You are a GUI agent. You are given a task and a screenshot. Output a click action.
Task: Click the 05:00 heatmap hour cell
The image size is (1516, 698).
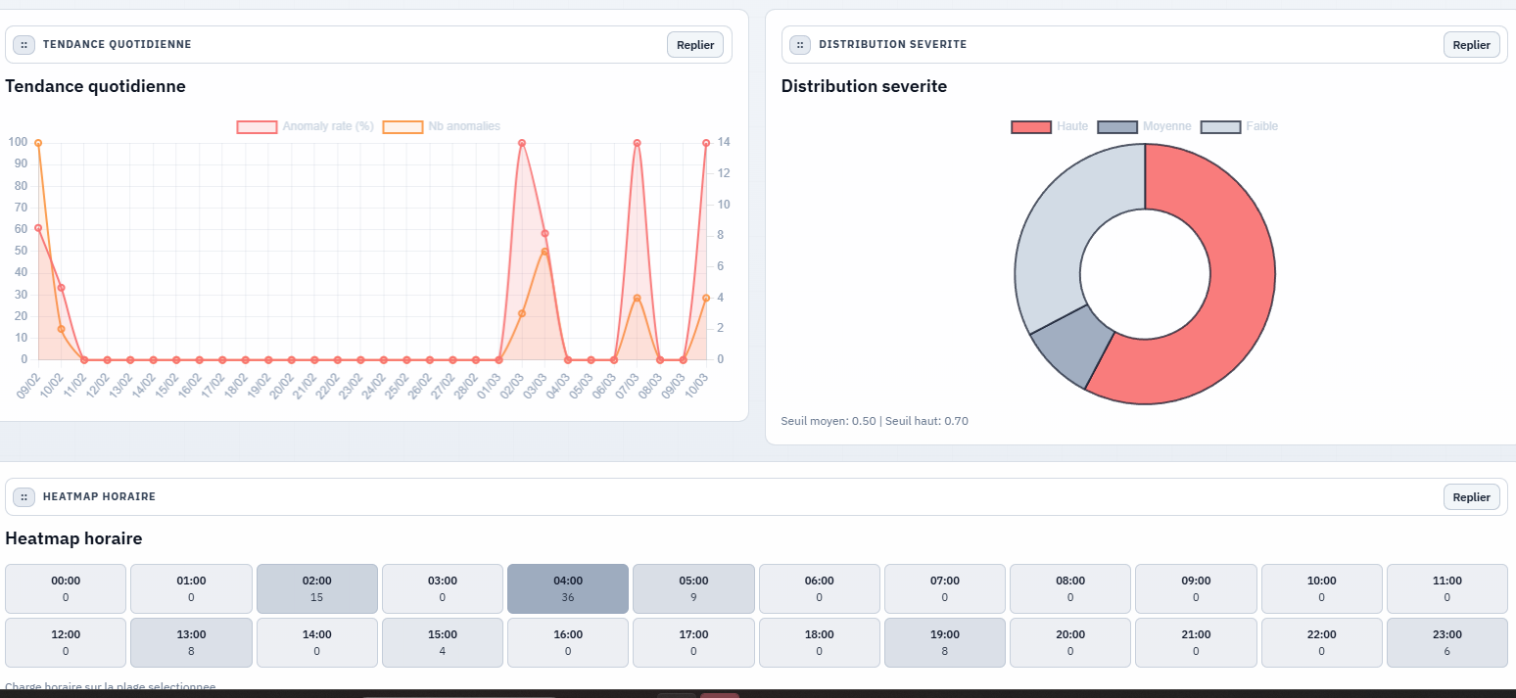[693, 588]
